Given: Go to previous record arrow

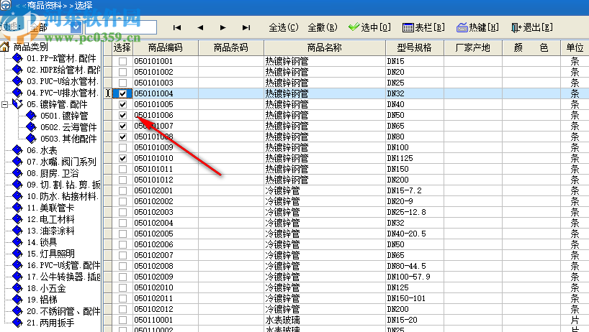Looking at the screenshot, I should 200,27.
